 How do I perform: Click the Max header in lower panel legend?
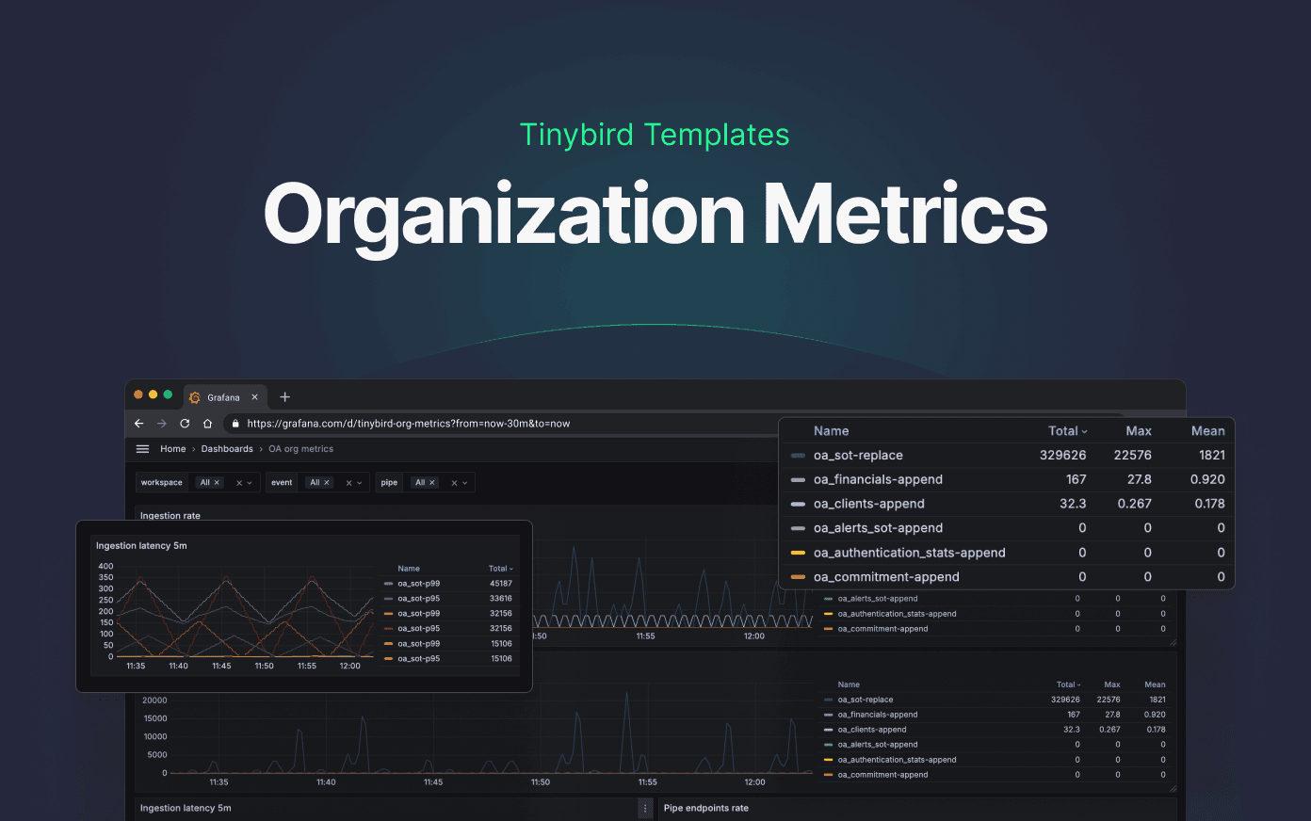coord(1112,685)
